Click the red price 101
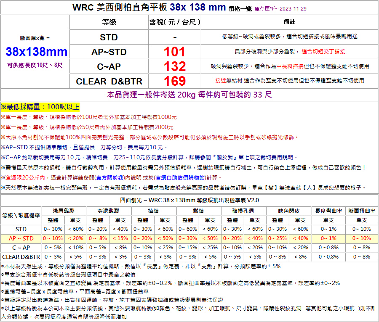Viewport: 379px width, 322px height. (174, 52)
